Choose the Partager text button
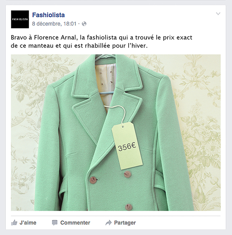The height and width of the screenshot is (235, 232). tap(125, 223)
